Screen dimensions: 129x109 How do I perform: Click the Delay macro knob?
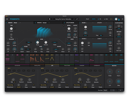pyautogui.click(x=118, y=81)
